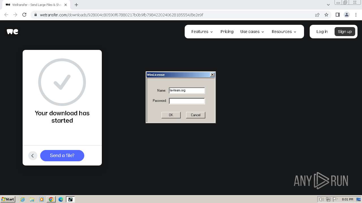The width and height of the screenshot is (362, 203).
Task: Open the tab search dropdown arrow
Action: pos(328,5)
